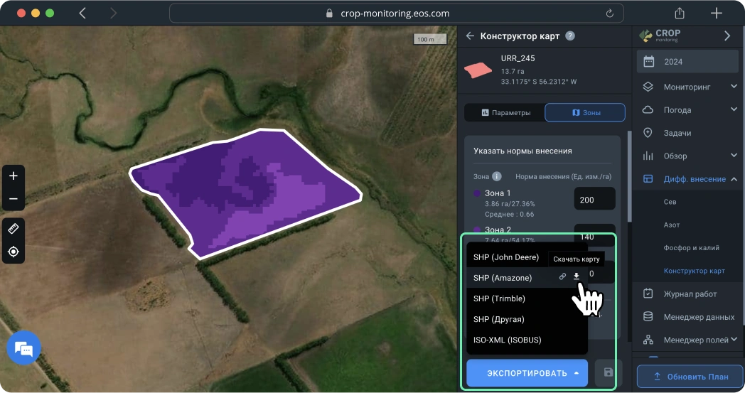Switch to the Параметры tab
Screen dimensions: 745x393
coord(505,112)
